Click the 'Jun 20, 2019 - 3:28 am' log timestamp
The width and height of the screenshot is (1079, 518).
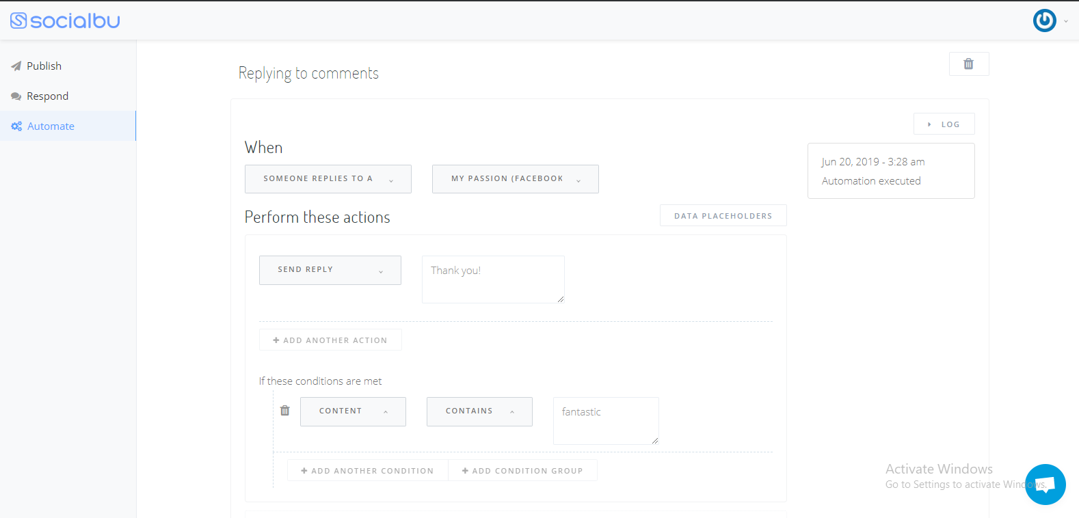pyautogui.click(x=873, y=162)
